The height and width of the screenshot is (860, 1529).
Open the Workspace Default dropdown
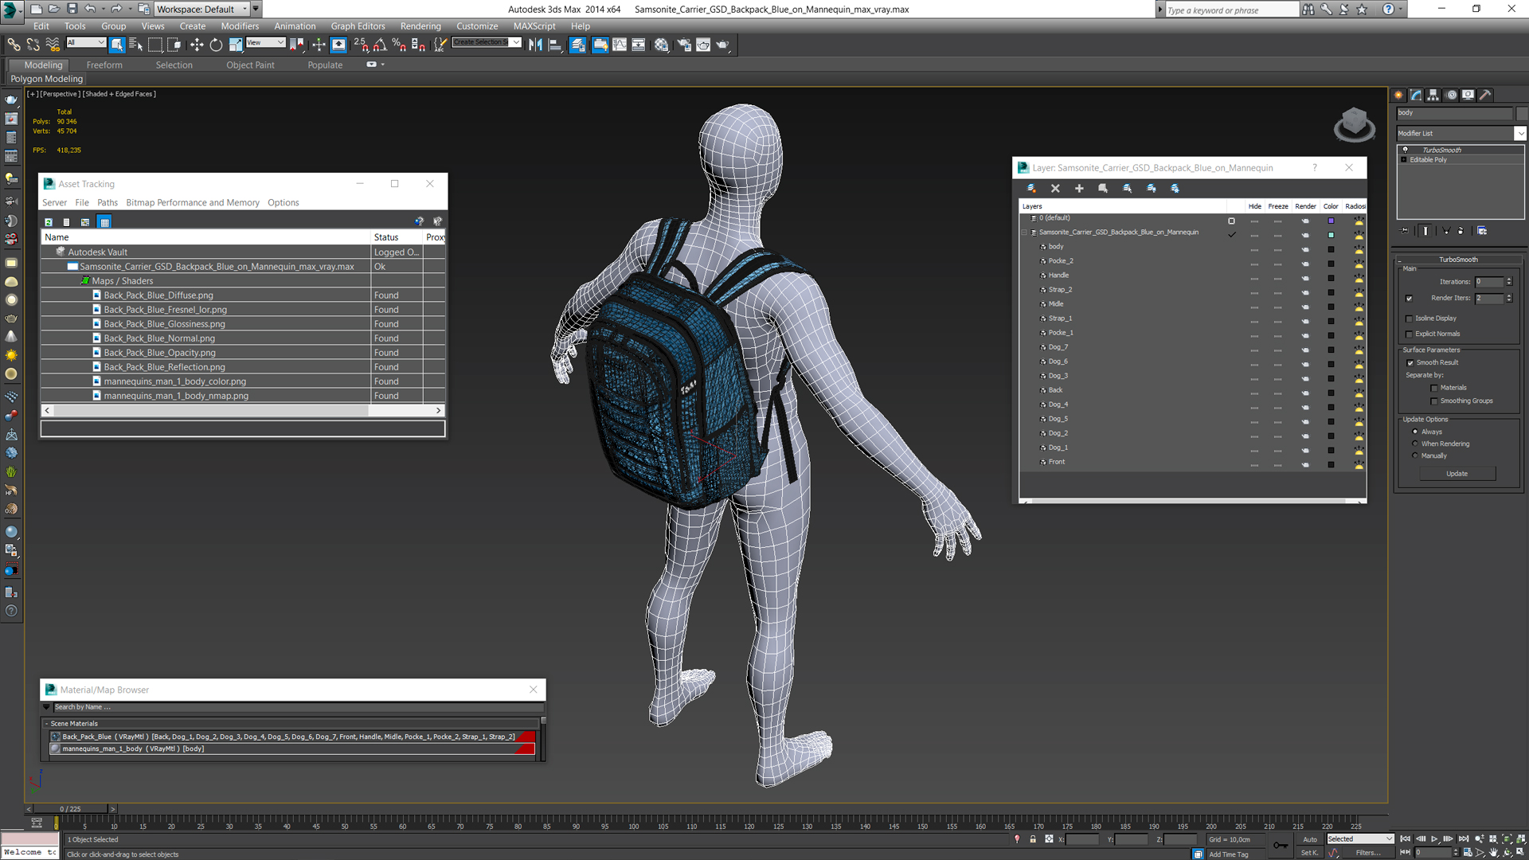pyautogui.click(x=201, y=9)
